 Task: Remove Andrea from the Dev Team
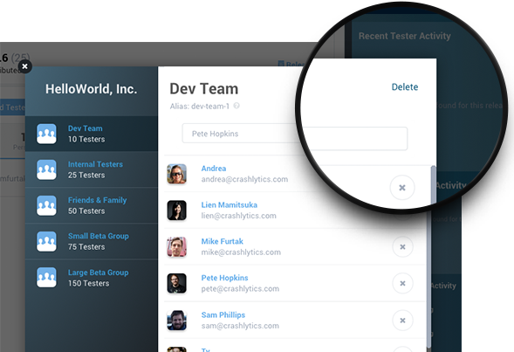[402, 188]
